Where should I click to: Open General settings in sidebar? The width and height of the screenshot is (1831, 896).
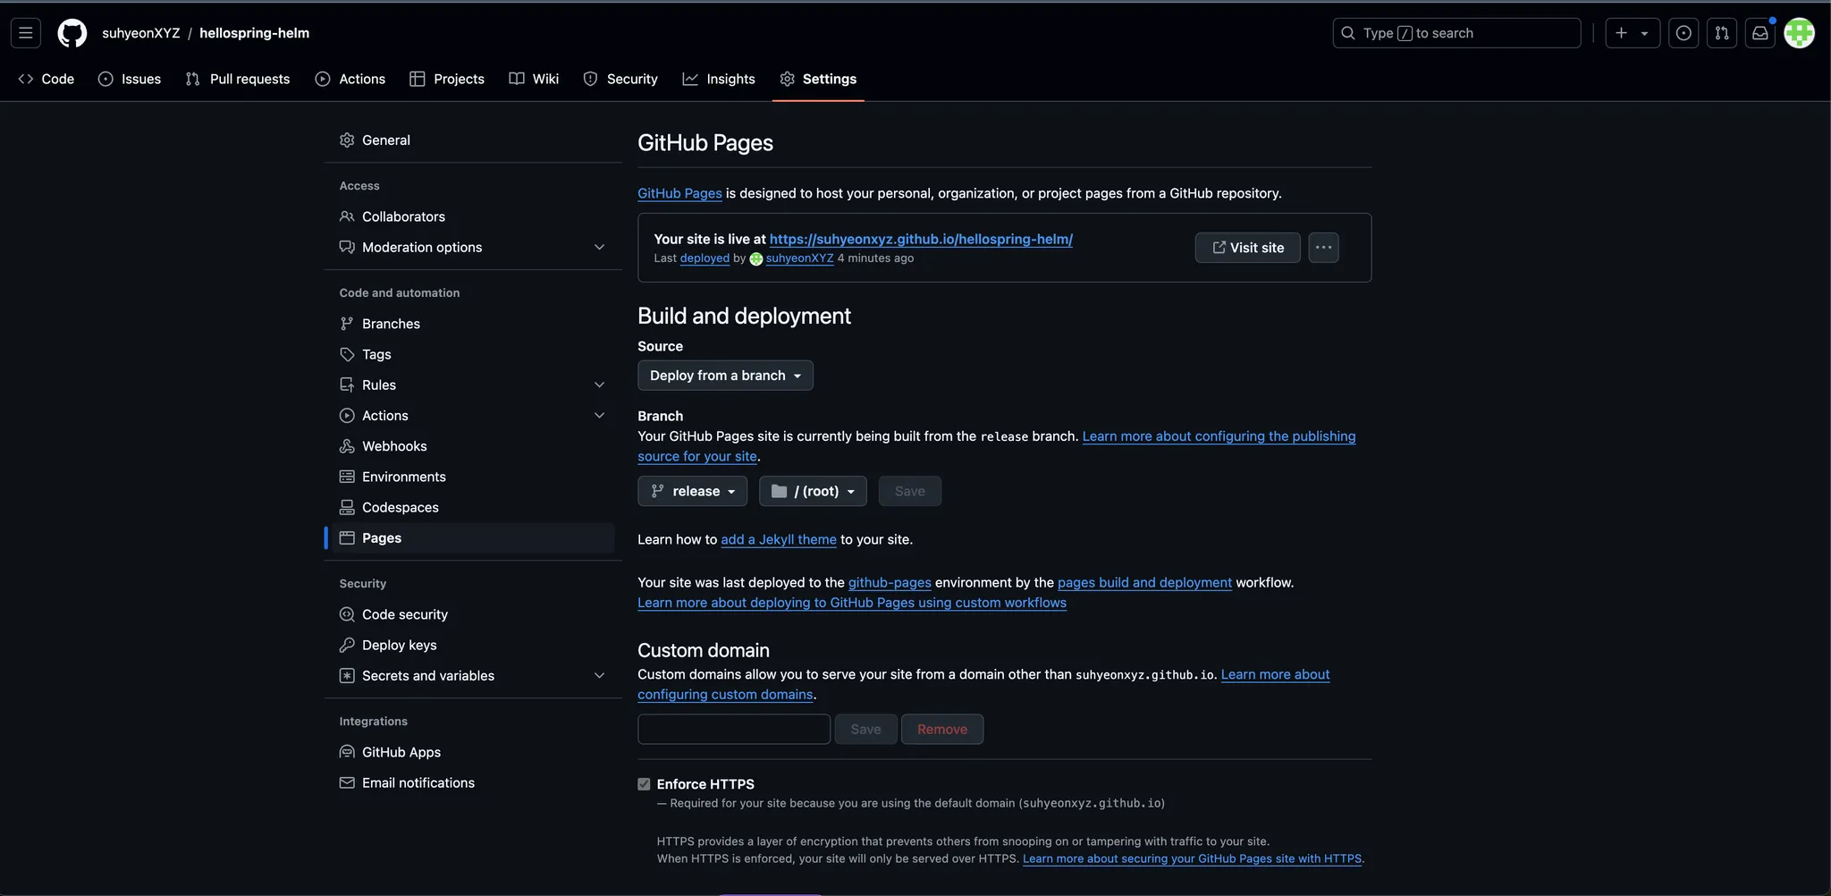(x=473, y=140)
